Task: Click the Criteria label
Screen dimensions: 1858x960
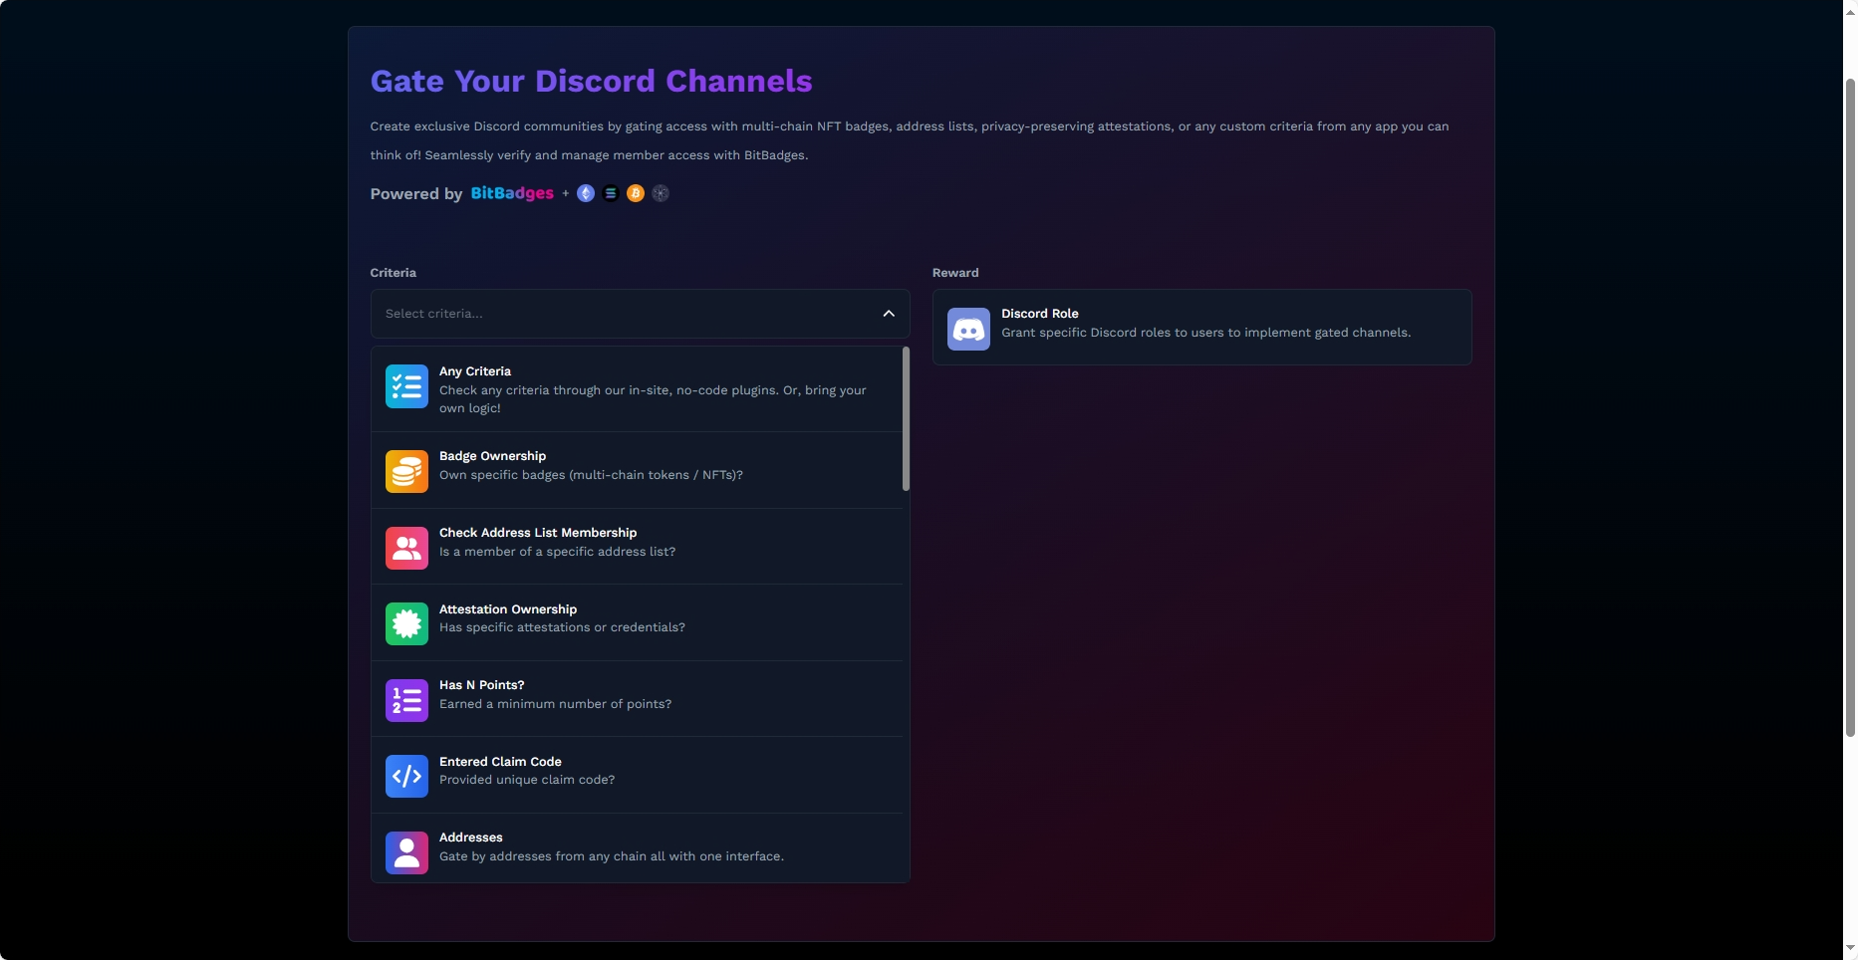Action: [393, 273]
